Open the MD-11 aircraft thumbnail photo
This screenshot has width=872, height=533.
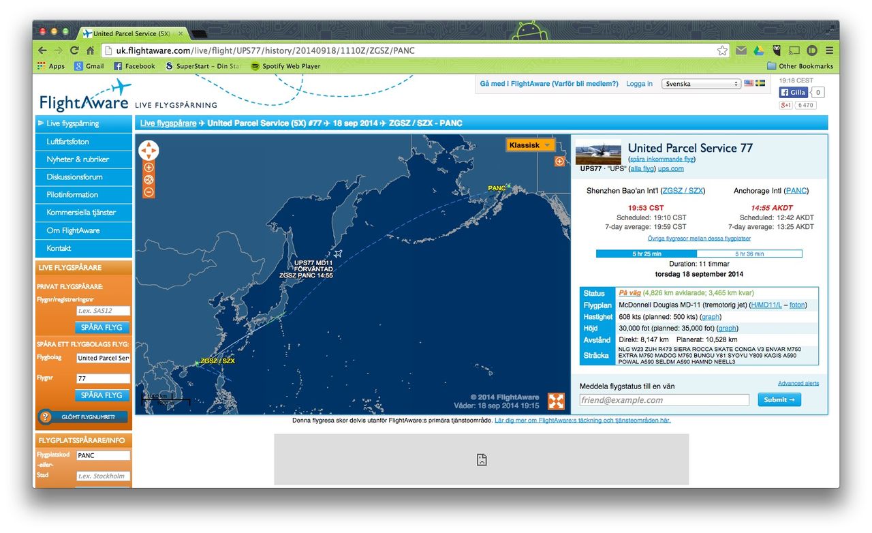(598, 152)
